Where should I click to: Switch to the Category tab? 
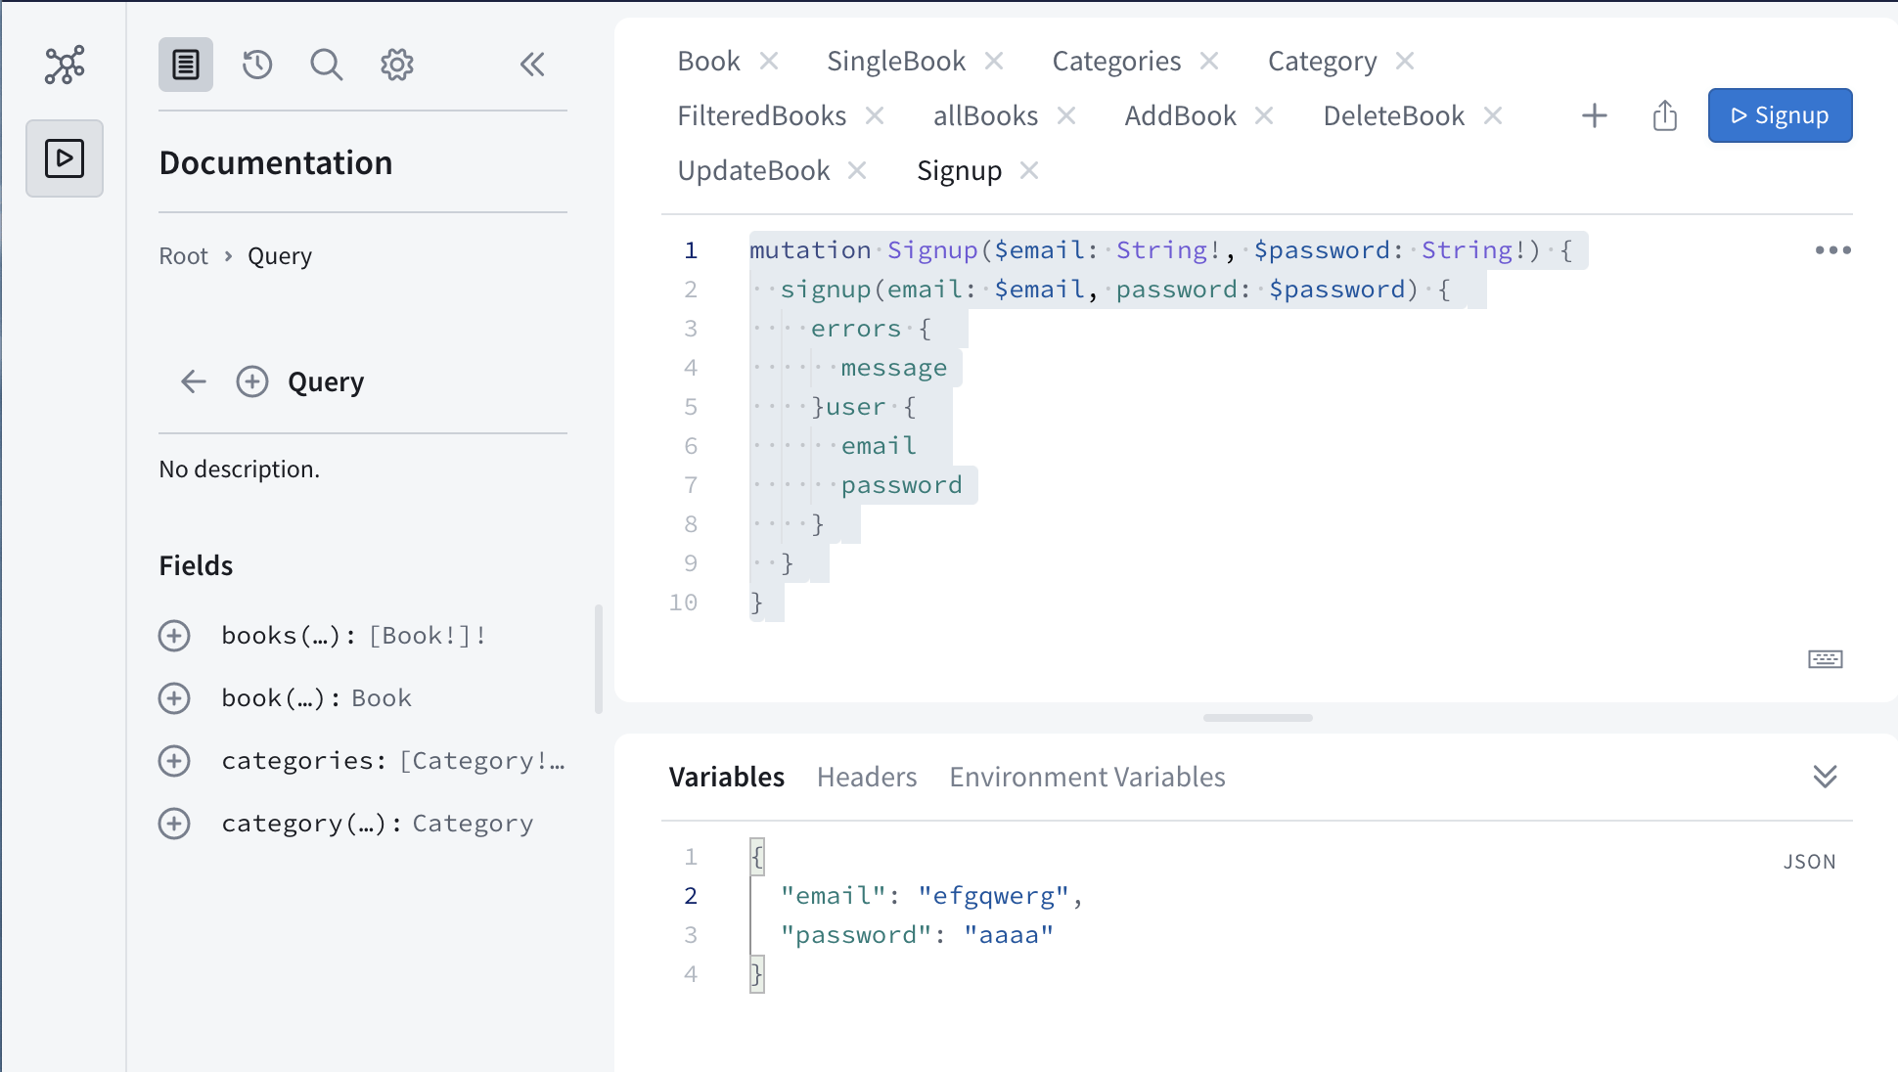1323,61
